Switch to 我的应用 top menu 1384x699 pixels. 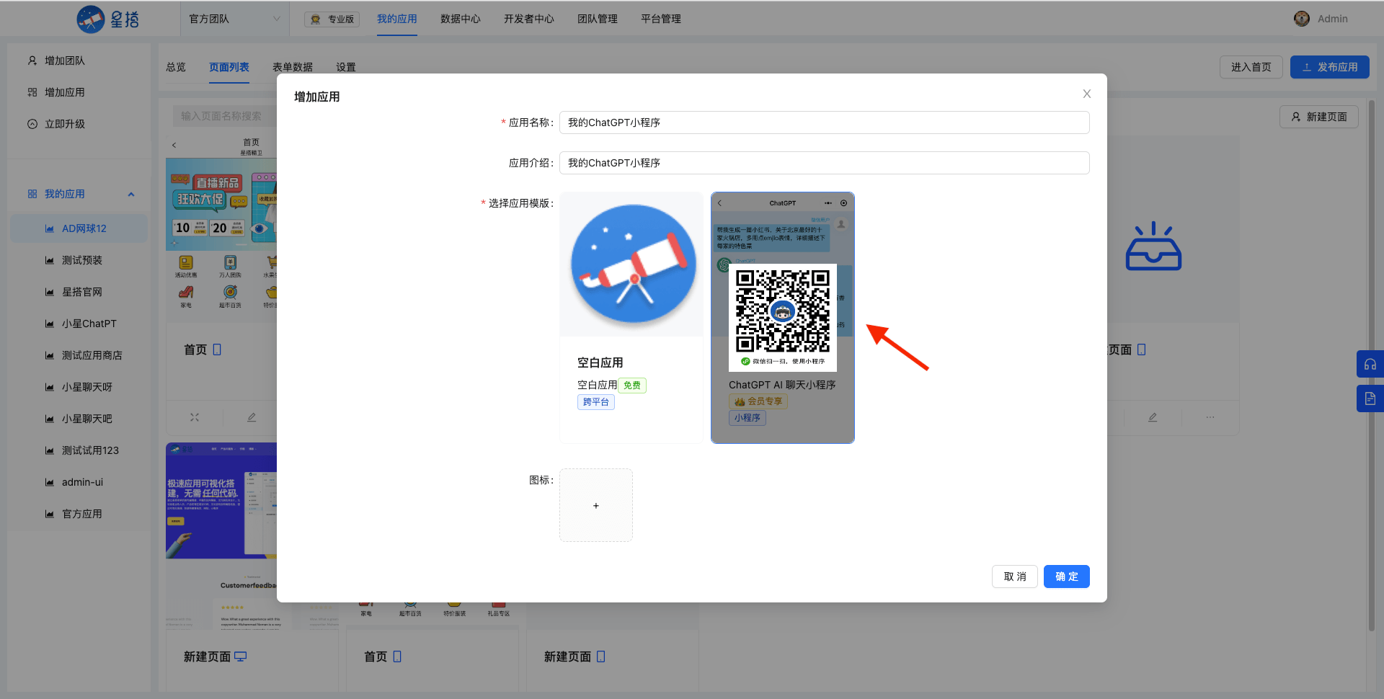pyautogui.click(x=396, y=19)
